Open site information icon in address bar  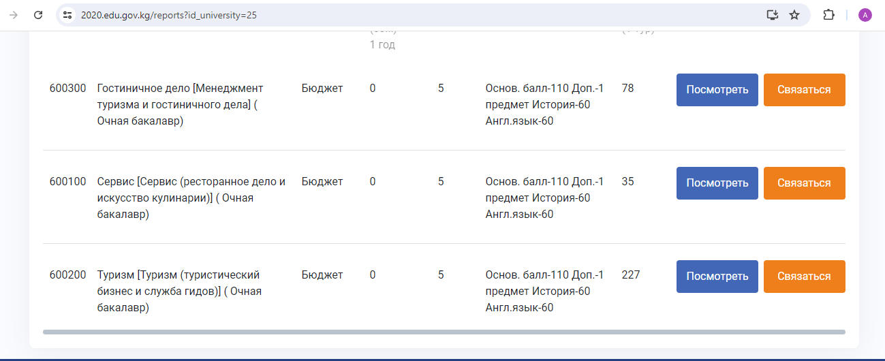pyautogui.click(x=67, y=15)
